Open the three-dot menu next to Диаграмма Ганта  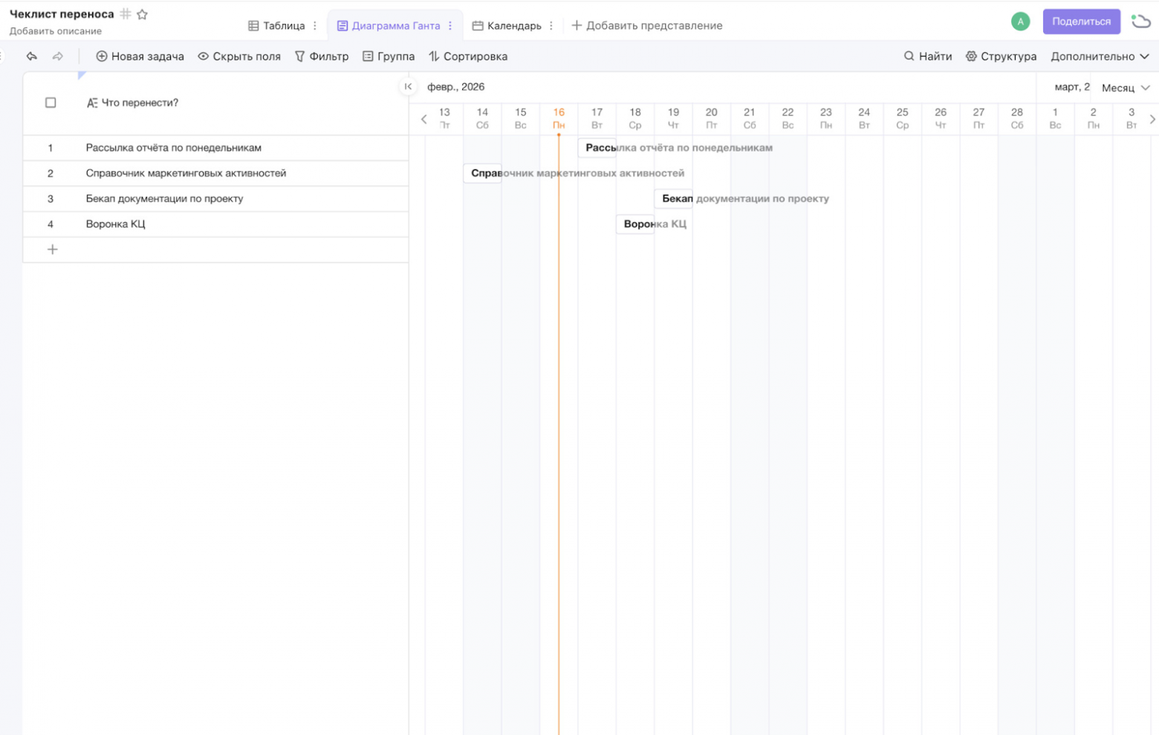coord(450,25)
